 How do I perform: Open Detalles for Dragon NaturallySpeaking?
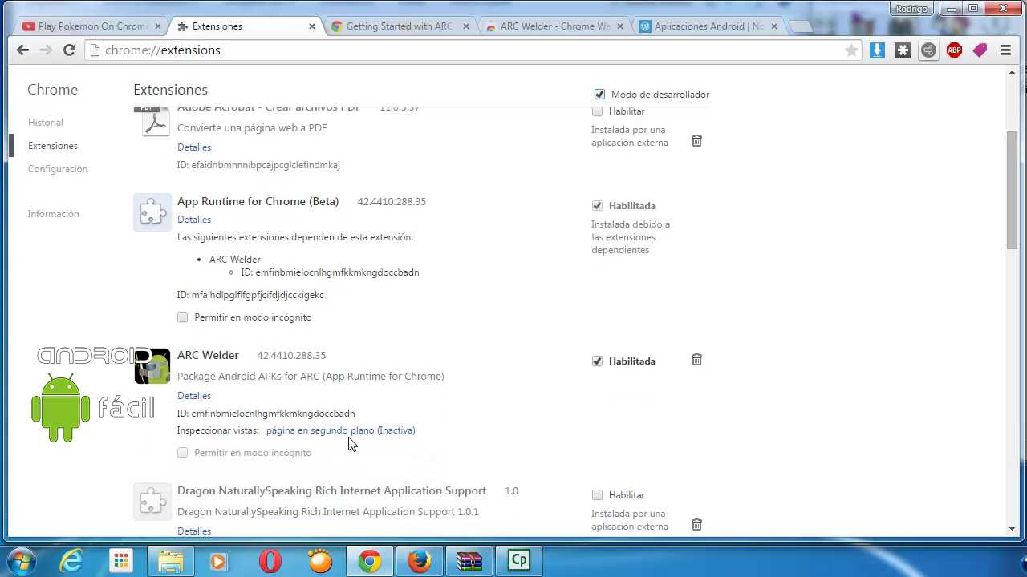194,531
